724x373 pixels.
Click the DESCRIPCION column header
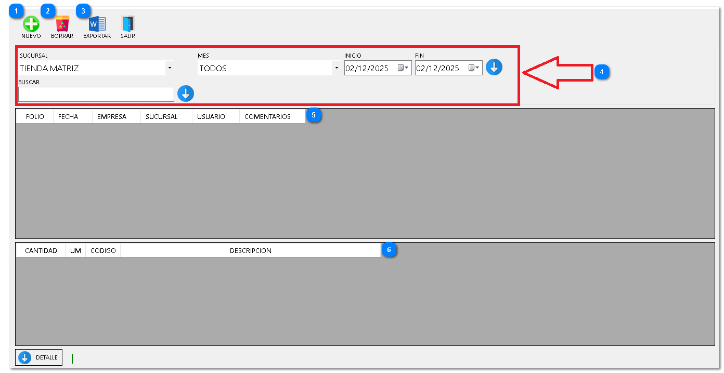[251, 250]
